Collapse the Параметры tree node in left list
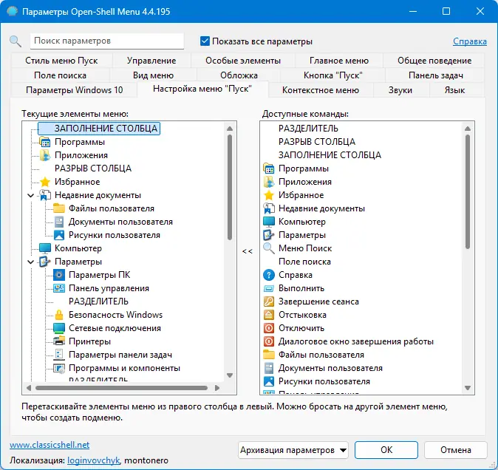 click(31, 262)
